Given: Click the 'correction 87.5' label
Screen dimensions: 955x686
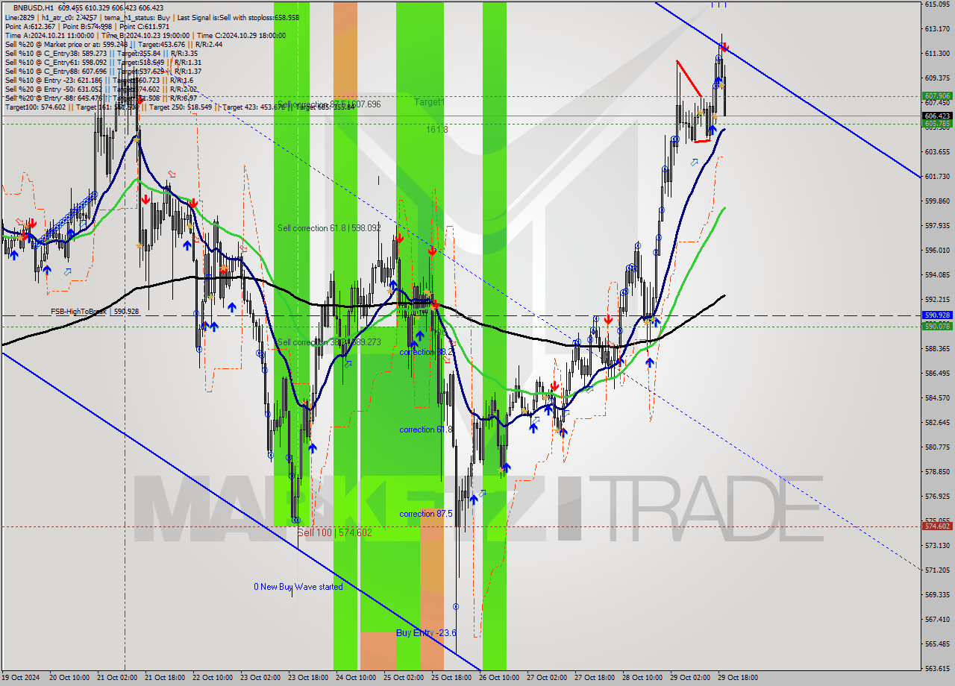Looking at the screenshot, I should coord(427,514).
